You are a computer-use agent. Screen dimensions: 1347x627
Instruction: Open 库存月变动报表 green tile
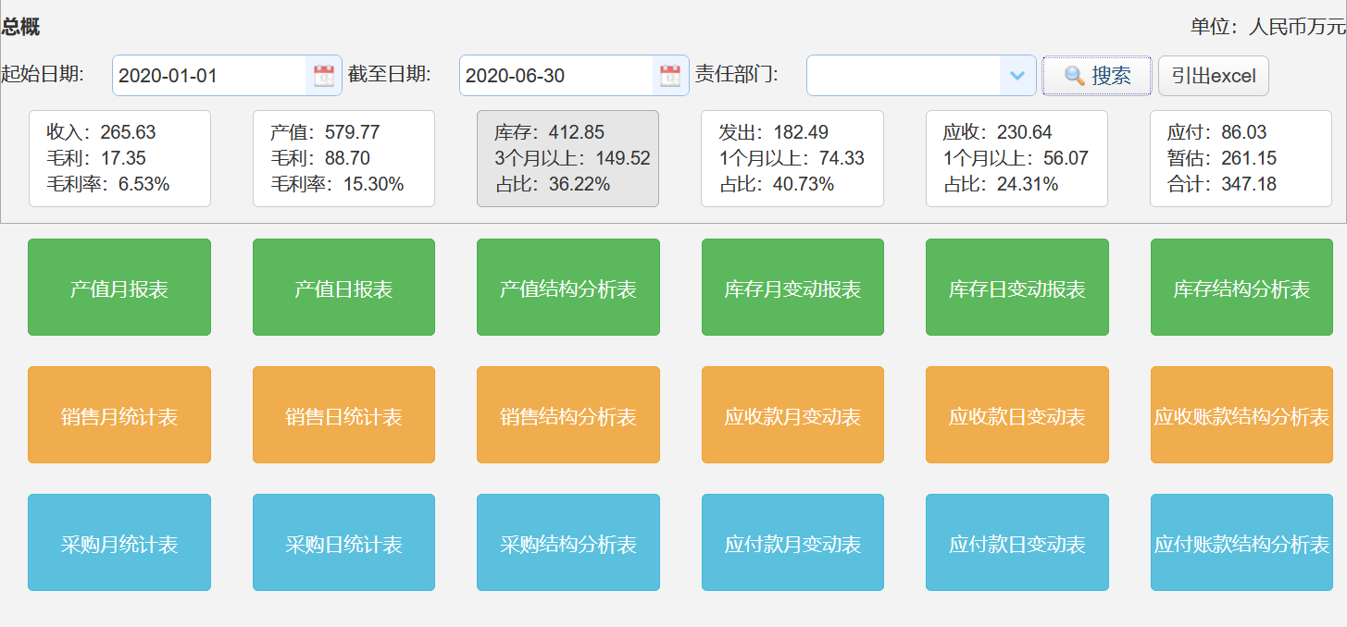[792, 288]
